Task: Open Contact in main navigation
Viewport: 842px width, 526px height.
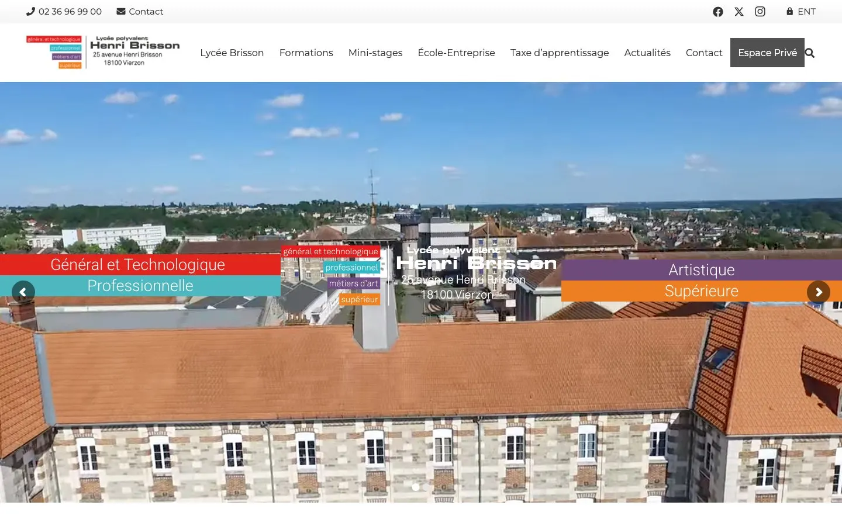Action: point(704,53)
